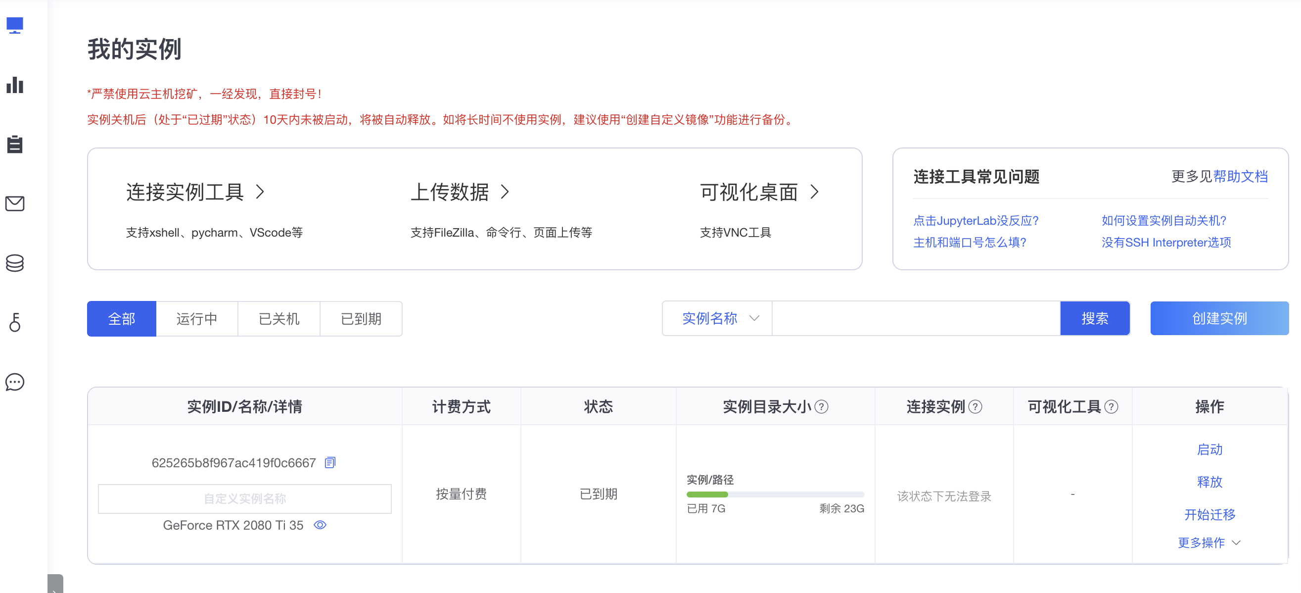Open 连接实例工具 guide
Image resolution: width=1301 pixels, height=593 pixels.
point(195,192)
